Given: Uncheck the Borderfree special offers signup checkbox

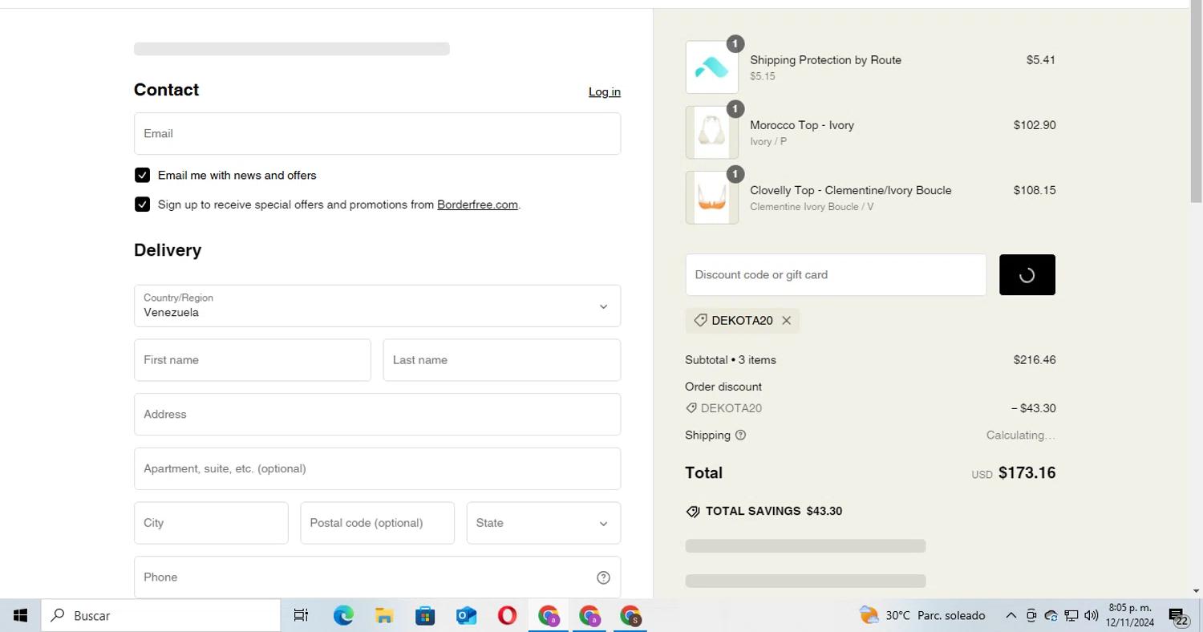Looking at the screenshot, I should point(142,205).
